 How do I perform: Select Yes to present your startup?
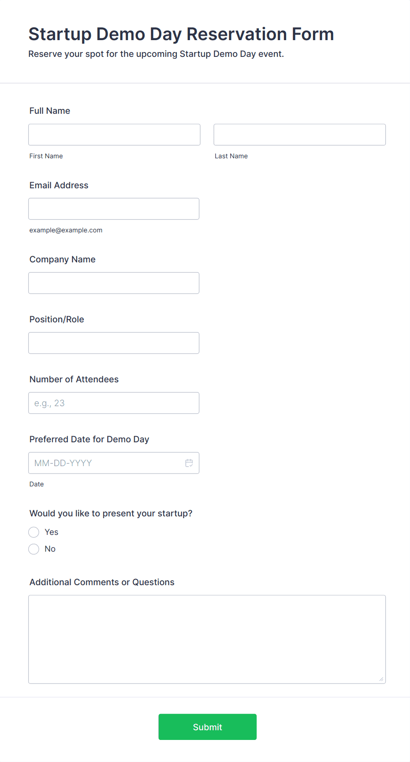34,532
